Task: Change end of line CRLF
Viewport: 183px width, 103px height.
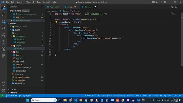Action: [145, 96]
